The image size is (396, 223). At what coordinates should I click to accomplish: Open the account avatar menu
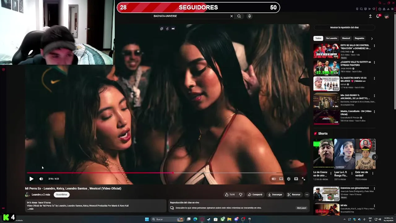[x=386, y=16]
